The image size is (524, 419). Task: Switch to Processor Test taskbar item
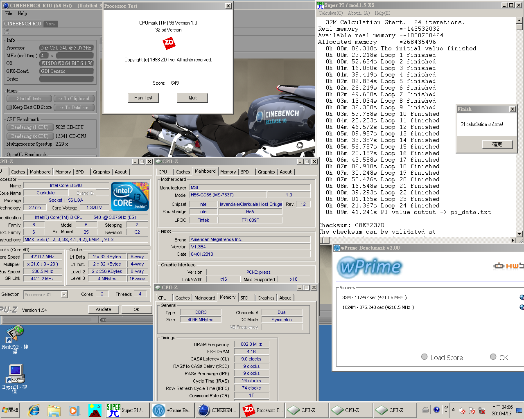262,410
